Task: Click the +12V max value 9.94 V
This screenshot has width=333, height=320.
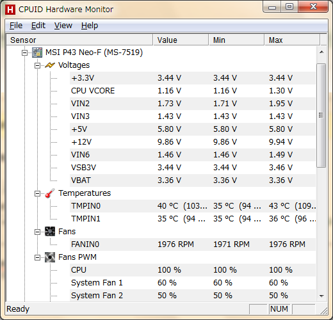Action: coord(280,142)
